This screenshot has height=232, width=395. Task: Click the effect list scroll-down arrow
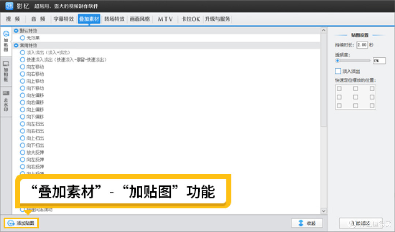[324, 211]
